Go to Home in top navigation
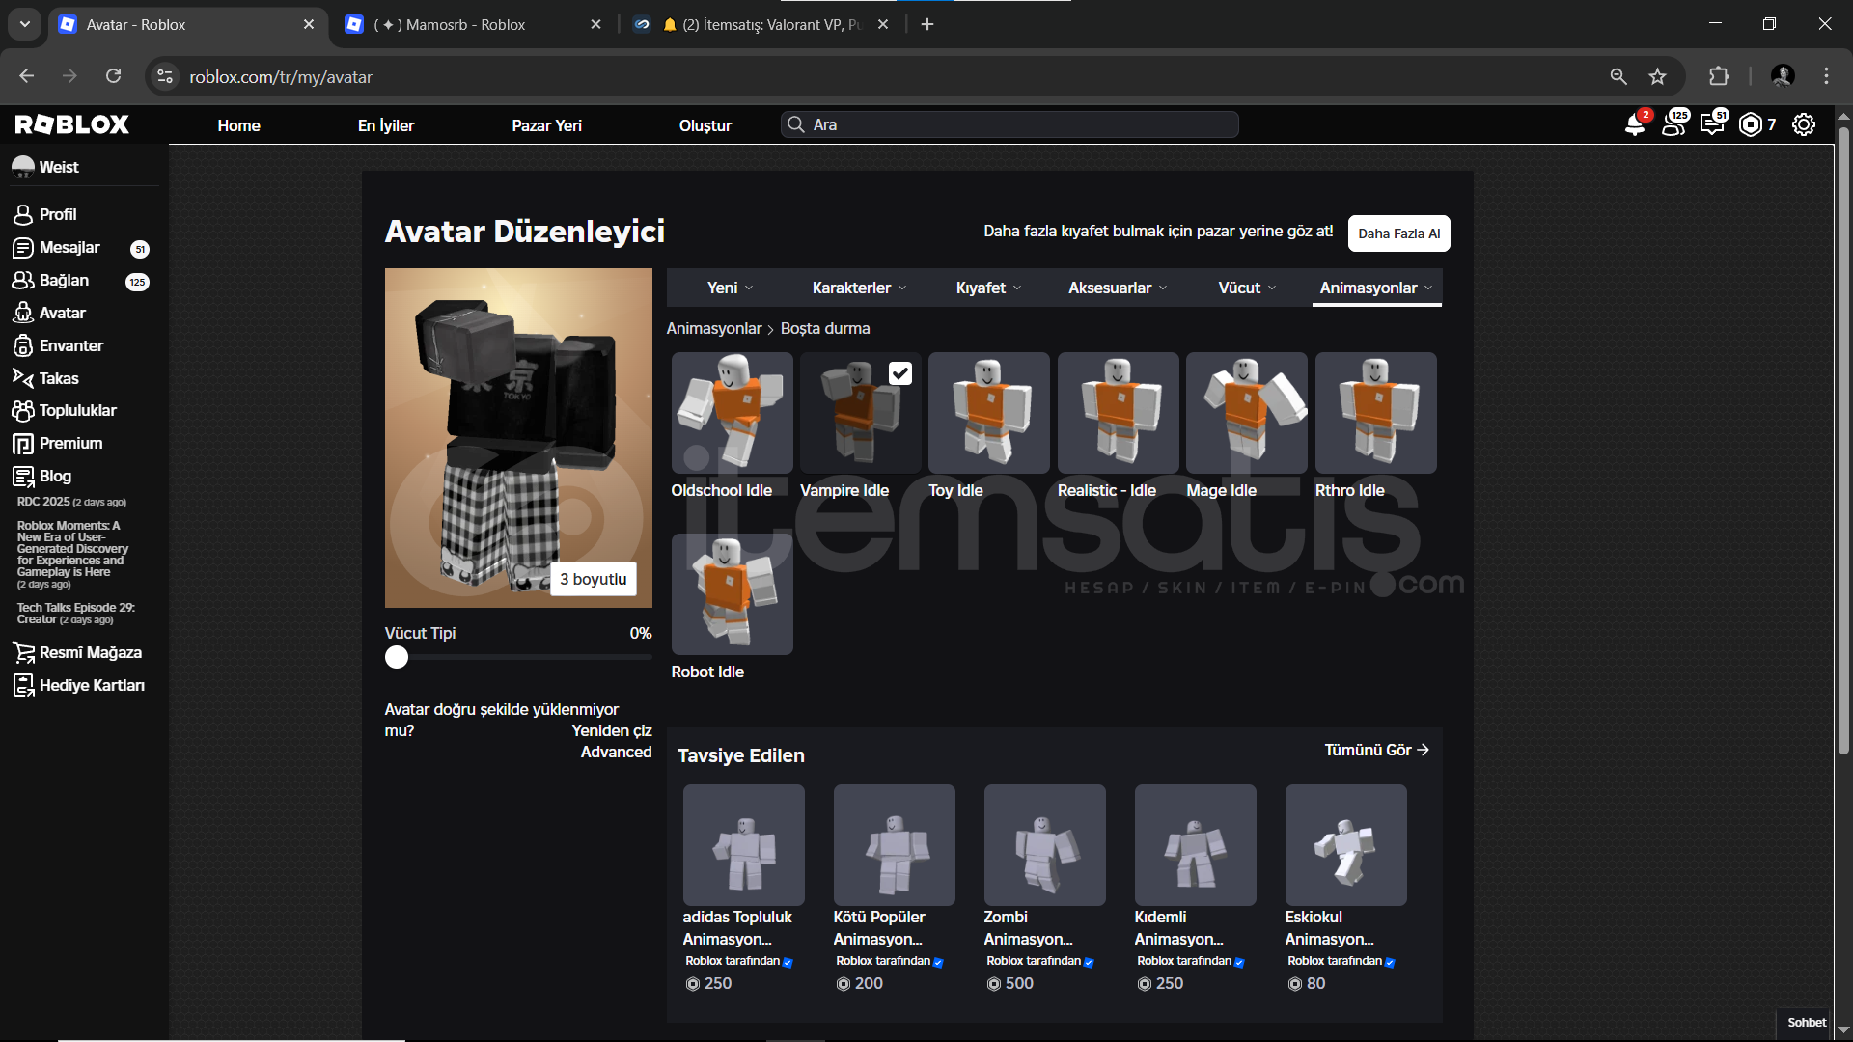1853x1042 pixels. coord(238,125)
